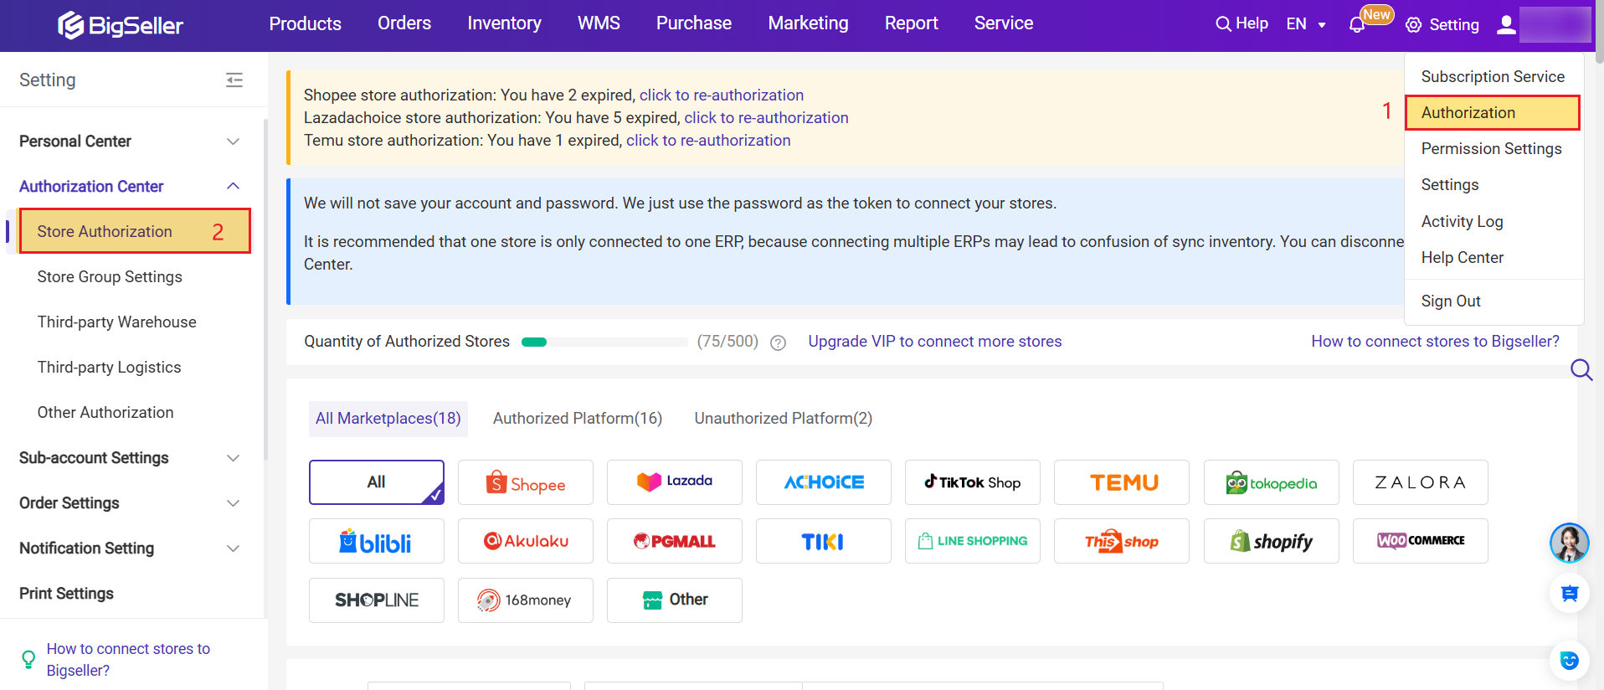Viewport: 1604px width, 690px height.
Task: Select the PGMALL marketplace
Action: 675,541
